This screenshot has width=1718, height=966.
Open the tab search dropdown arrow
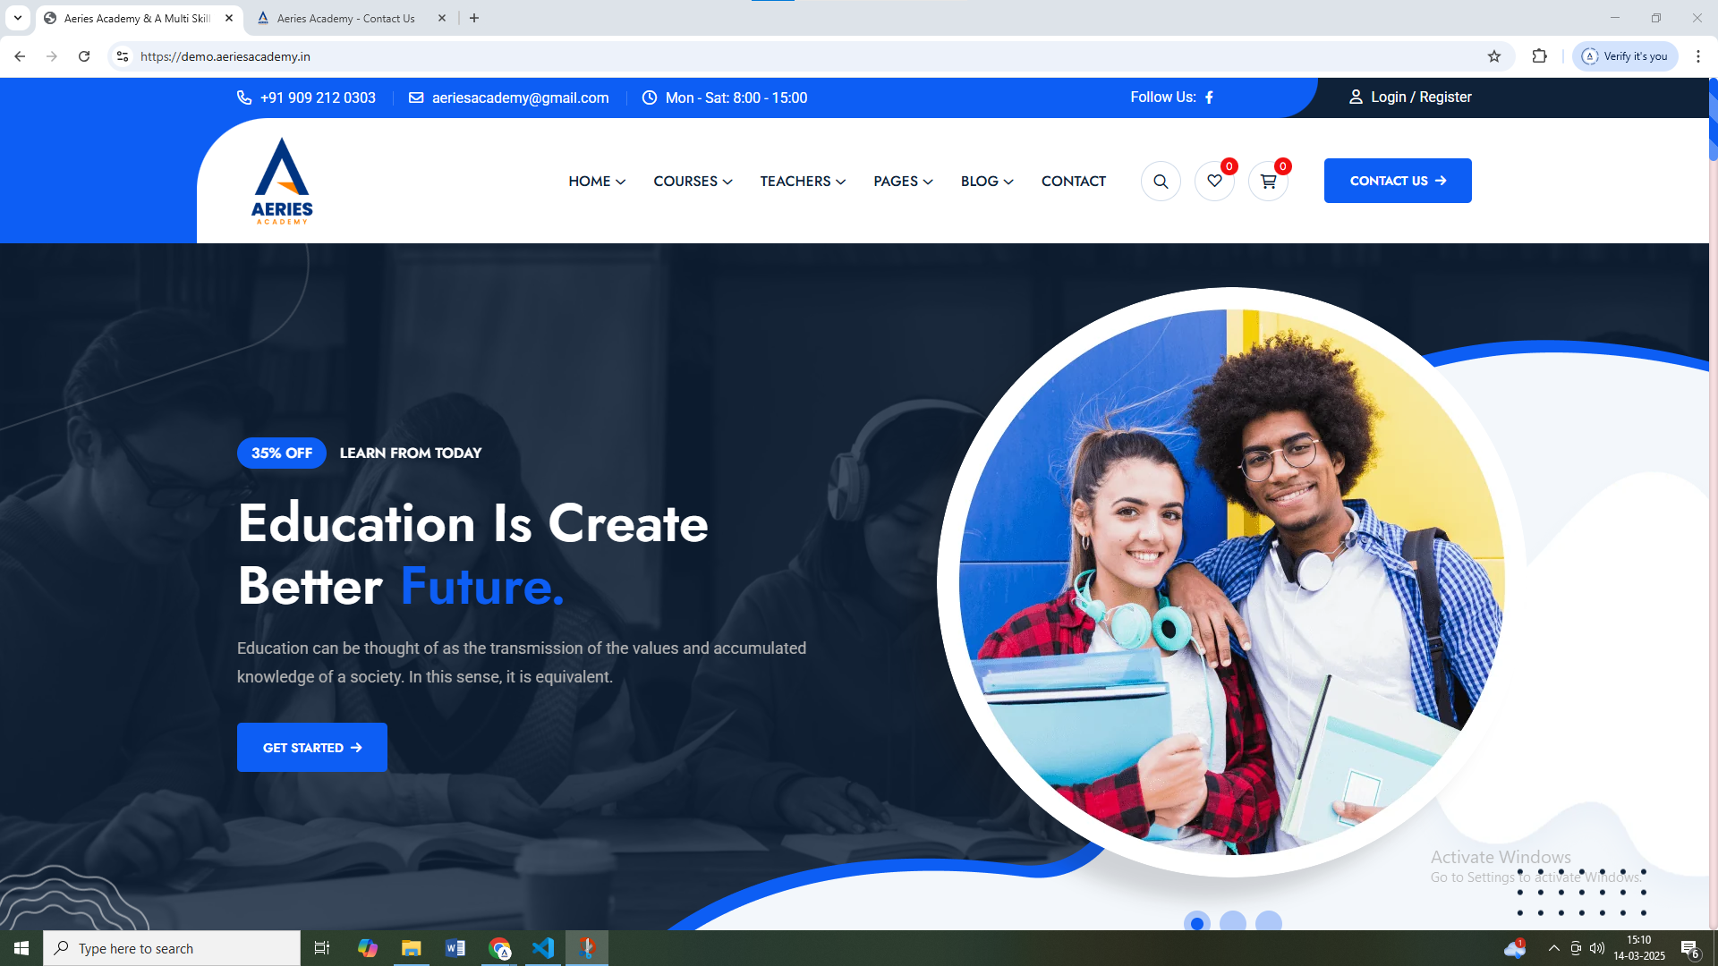point(18,18)
